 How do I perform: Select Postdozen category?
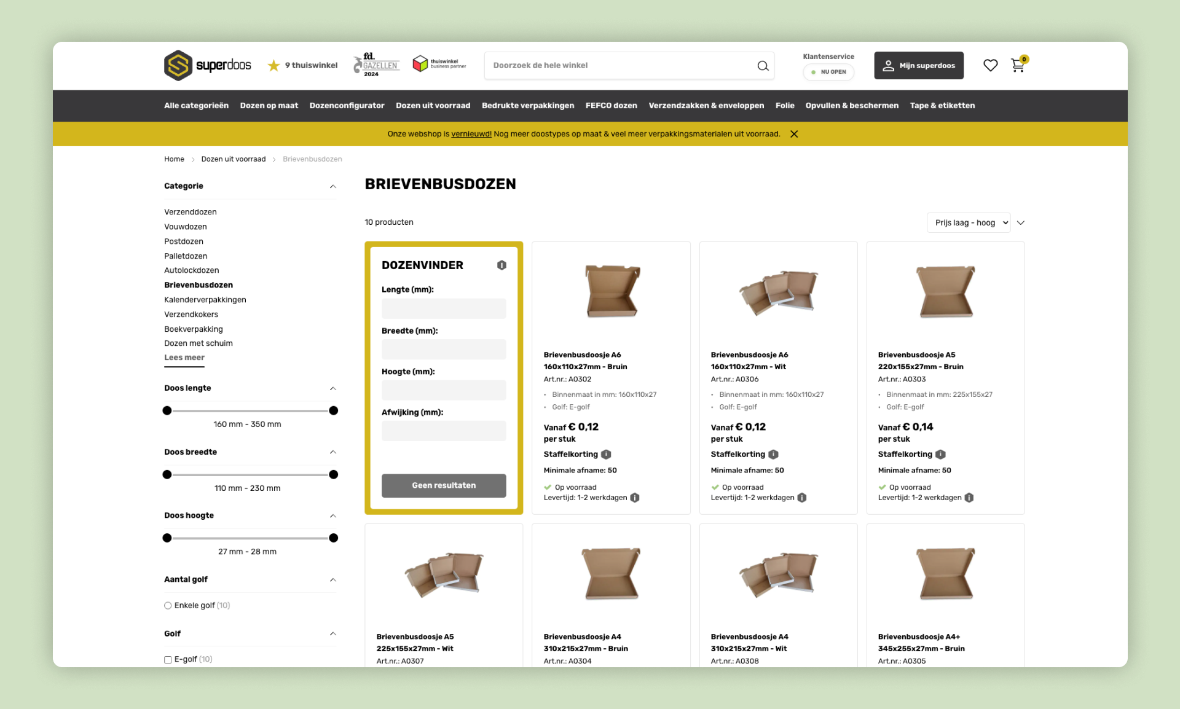click(x=184, y=241)
